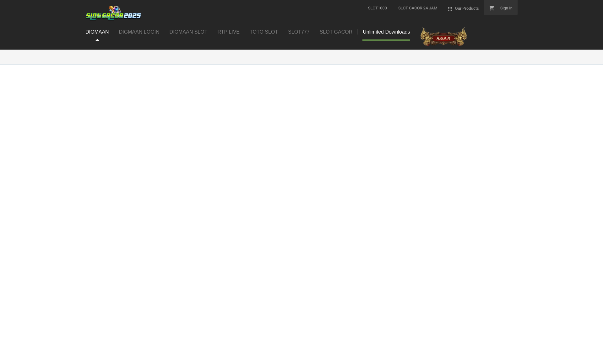The width and height of the screenshot is (603, 339).
Task: Open the shopping cart icon
Action: (492, 8)
